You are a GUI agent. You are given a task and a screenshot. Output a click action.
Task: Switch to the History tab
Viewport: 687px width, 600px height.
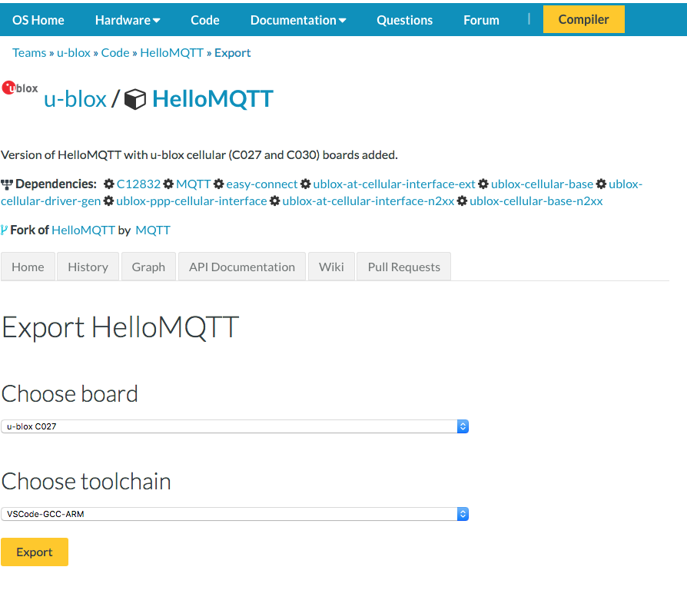[x=88, y=267]
